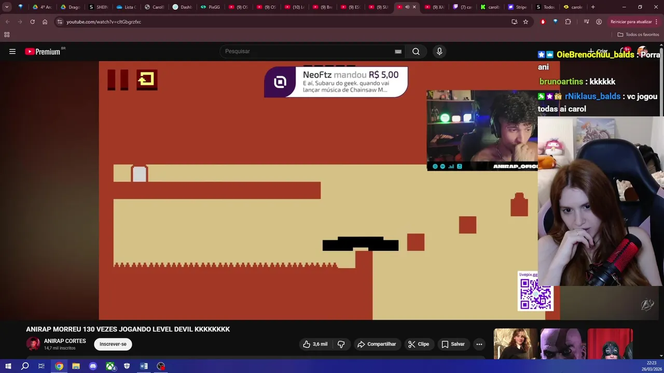The width and height of the screenshot is (664, 373).
Task: Open Microsoft Word from the taskbar
Action: (144, 366)
